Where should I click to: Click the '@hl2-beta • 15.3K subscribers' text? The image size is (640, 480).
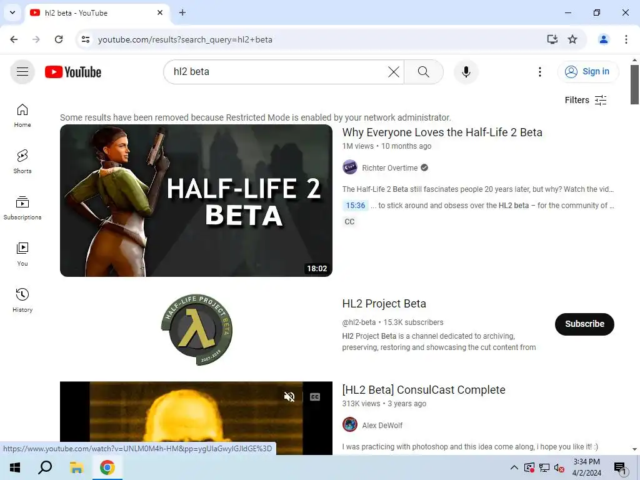tap(392, 322)
